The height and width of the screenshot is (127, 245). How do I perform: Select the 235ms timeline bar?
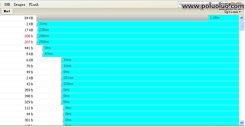coord(138,30)
